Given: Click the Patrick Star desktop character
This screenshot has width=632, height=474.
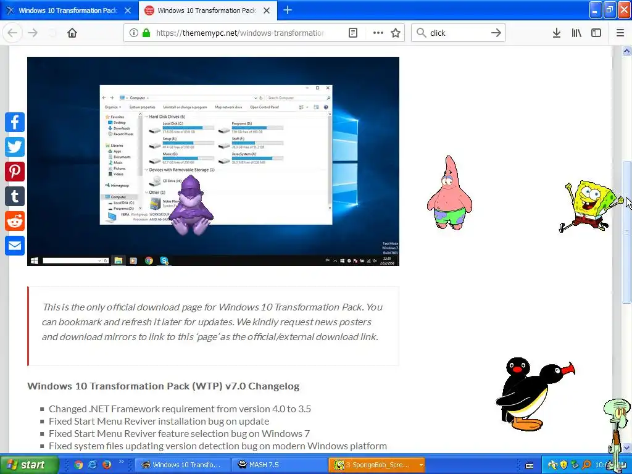Looking at the screenshot, I should coord(450,193).
